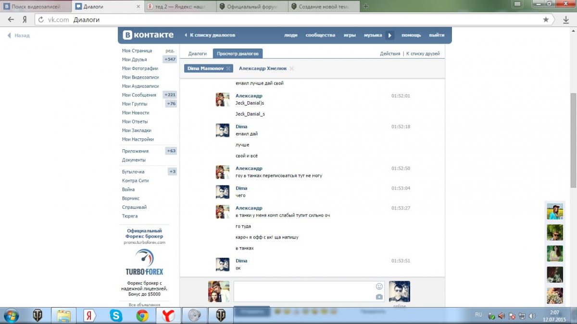Click the ВКонтакте logo
The height and width of the screenshot is (324, 577).
point(149,35)
